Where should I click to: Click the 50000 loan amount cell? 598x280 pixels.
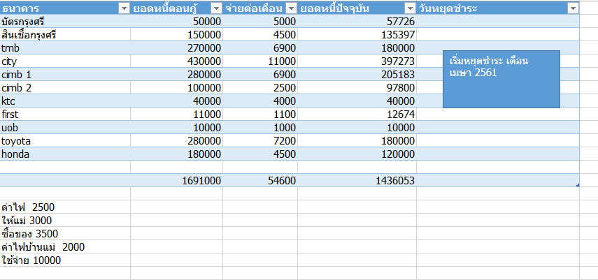[176, 22]
